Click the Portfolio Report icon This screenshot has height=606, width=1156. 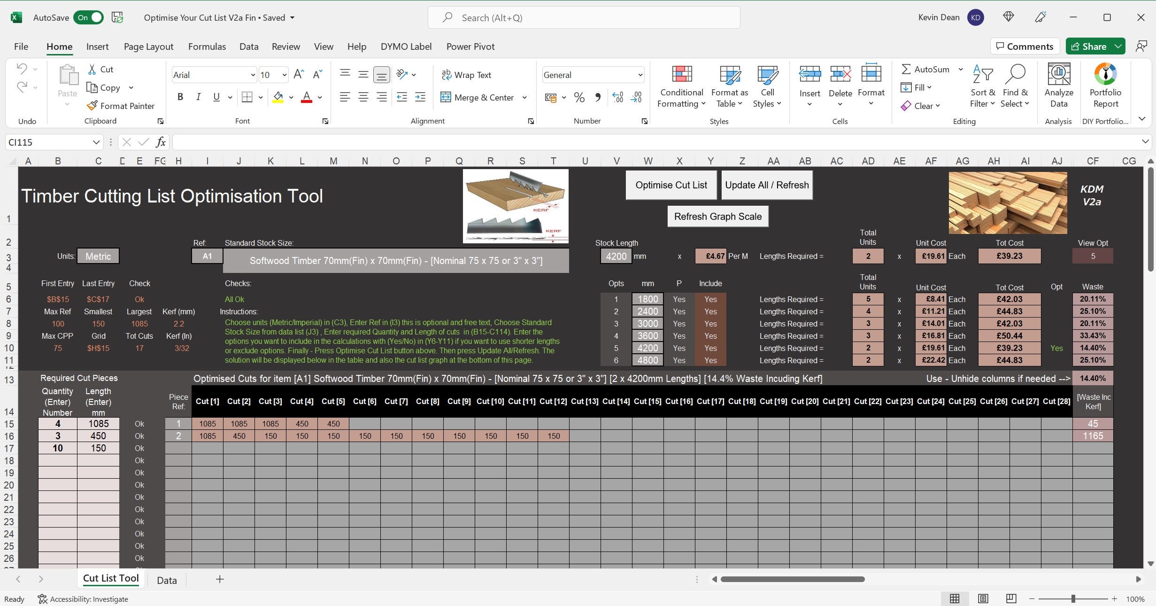pyautogui.click(x=1105, y=74)
